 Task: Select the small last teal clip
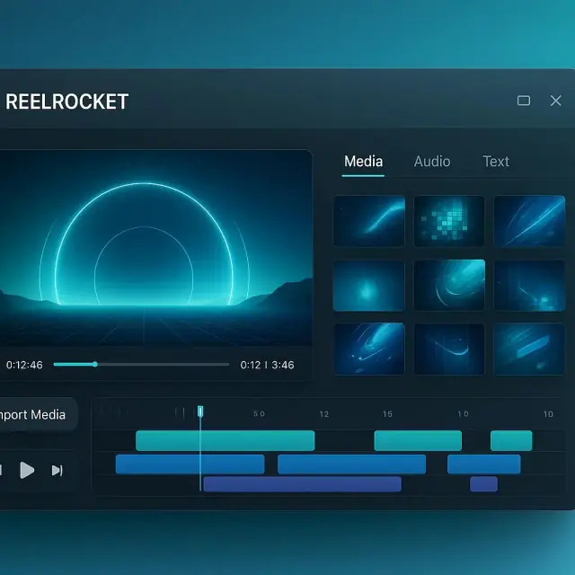511,440
